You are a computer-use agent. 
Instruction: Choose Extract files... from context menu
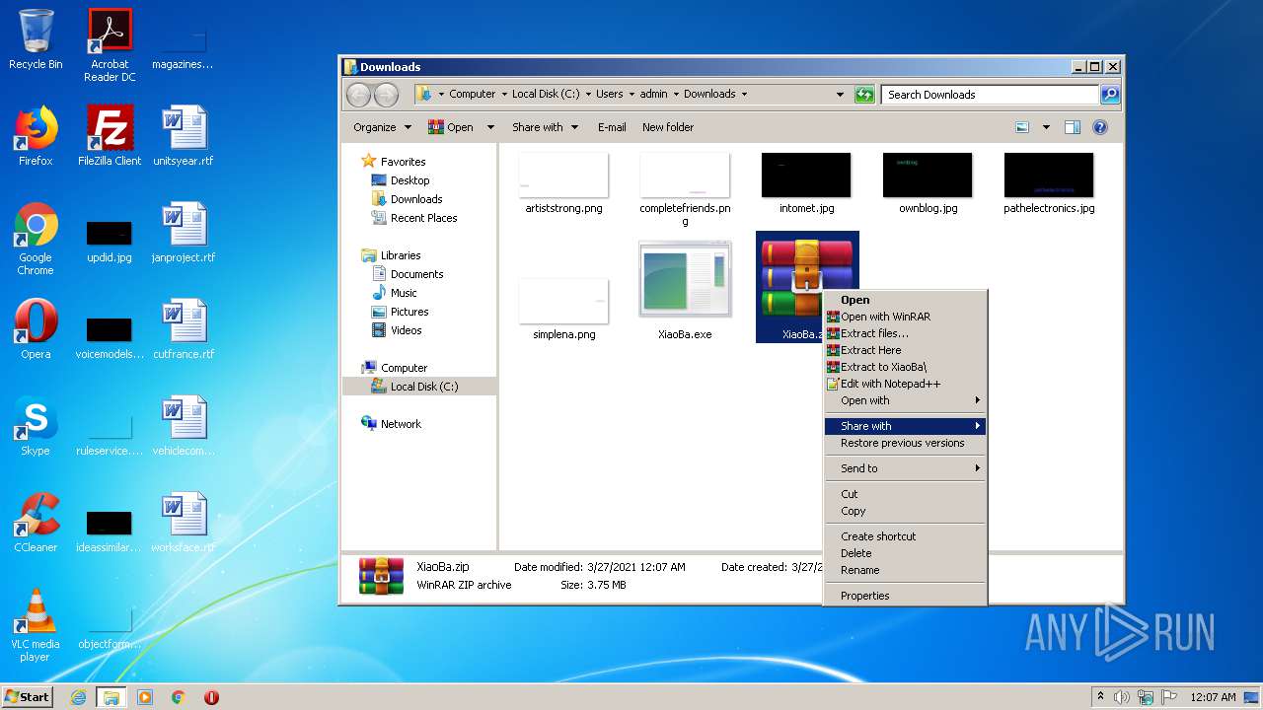905,333
